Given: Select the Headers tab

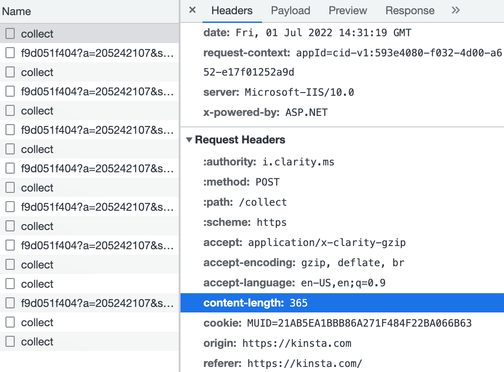Looking at the screenshot, I should [232, 11].
